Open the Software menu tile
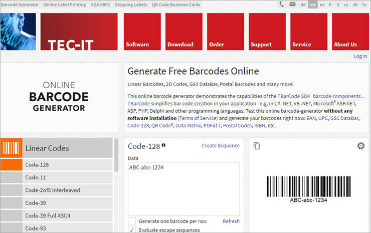Screen dimensions: 371x233 pos(142,32)
